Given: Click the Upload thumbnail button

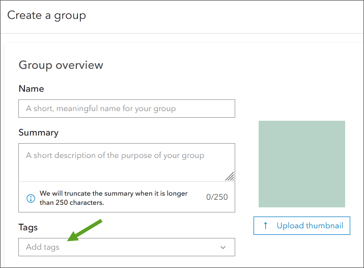Looking at the screenshot, I should point(301,226).
